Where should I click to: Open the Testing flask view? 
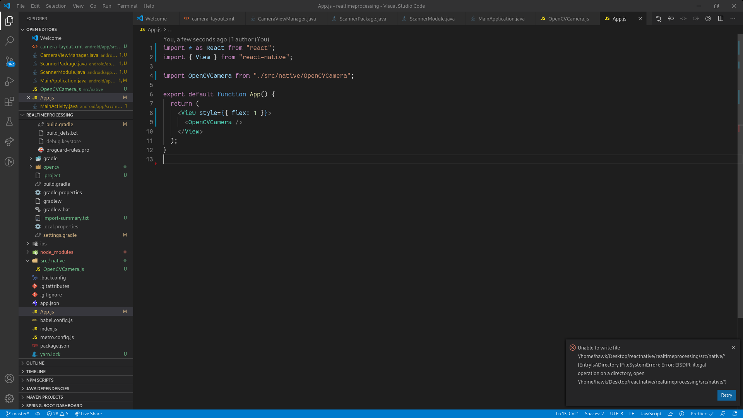9,122
